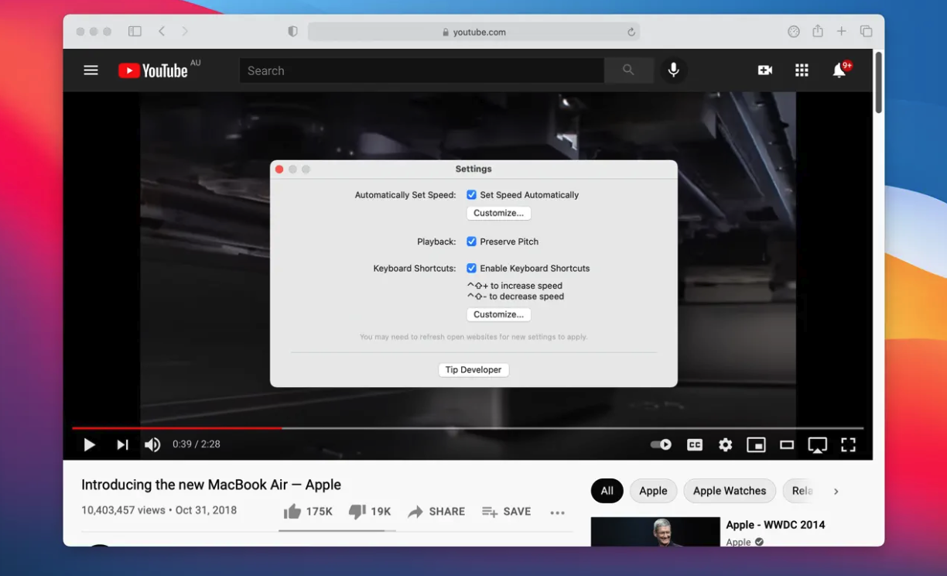This screenshot has width=947, height=576.
Task: Open the Apple - WWDC 2014 video title
Action: tap(775, 525)
